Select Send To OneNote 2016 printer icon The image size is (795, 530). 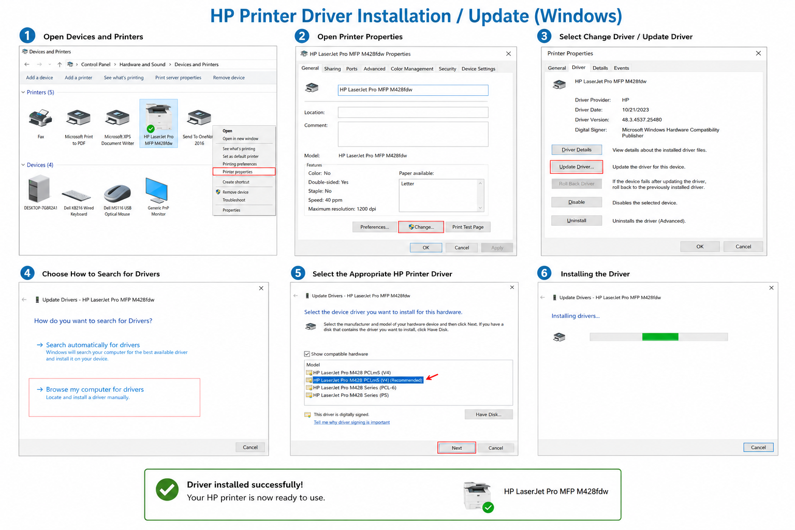click(199, 119)
